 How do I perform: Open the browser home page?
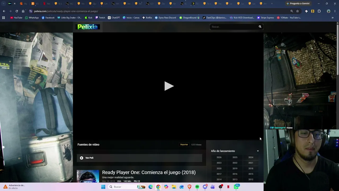(x=23, y=11)
